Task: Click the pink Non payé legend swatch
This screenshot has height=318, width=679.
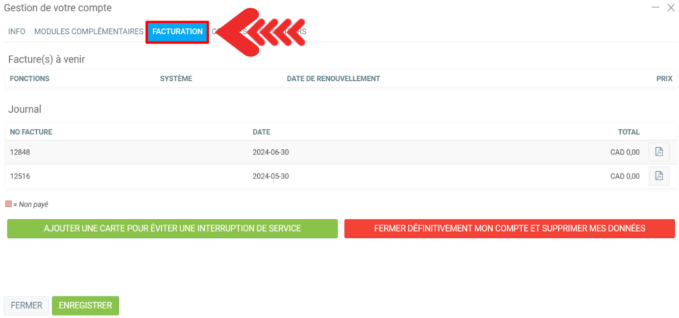Action: 8,204
